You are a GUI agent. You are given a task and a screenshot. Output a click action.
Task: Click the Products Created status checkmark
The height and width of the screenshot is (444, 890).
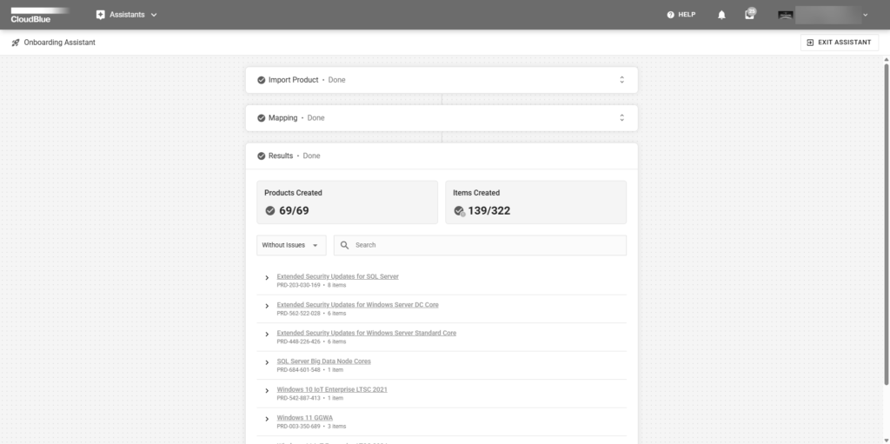click(x=270, y=211)
